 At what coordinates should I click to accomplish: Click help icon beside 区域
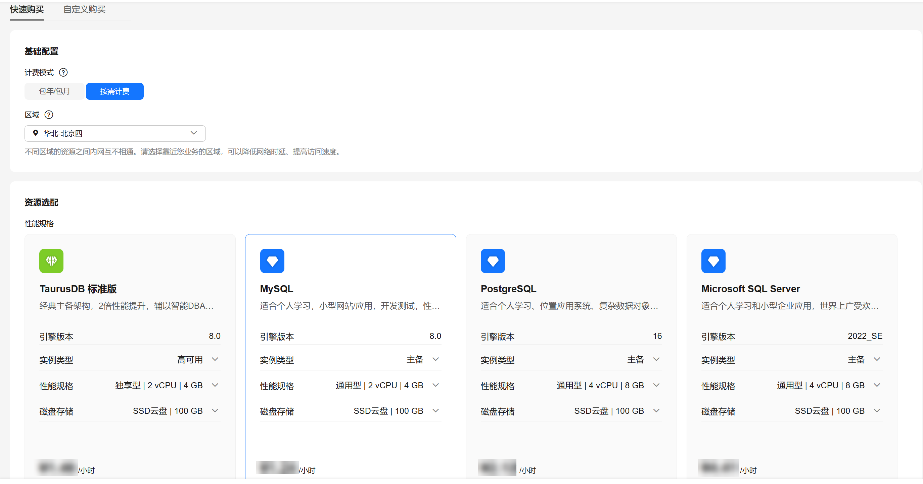coord(49,115)
